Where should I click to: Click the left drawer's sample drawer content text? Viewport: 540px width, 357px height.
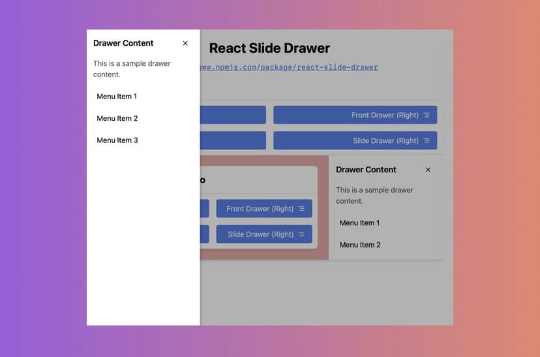(132, 69)
